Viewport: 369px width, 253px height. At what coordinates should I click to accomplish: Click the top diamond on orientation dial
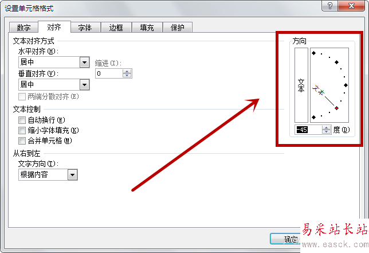pos(313,53)
